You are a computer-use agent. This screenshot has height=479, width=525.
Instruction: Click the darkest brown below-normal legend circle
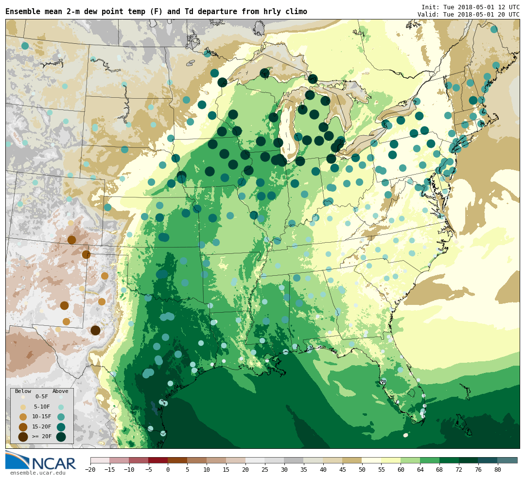pos(23,437)
